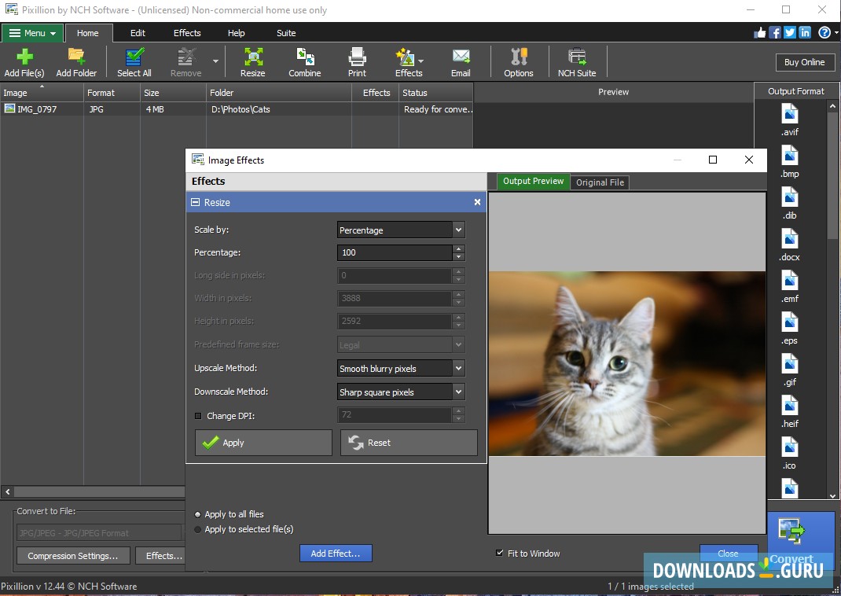Enable the Change DPI checkbox
Screen dimensions: 841x596
tap(198, 416)
